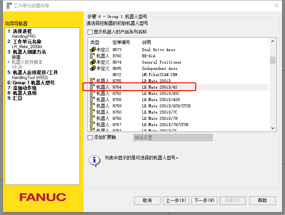Viewport: 285px width, 215px height.
Task: Click the robot icon for H760 ER-4iA
Action: click(x=92, y=56)
